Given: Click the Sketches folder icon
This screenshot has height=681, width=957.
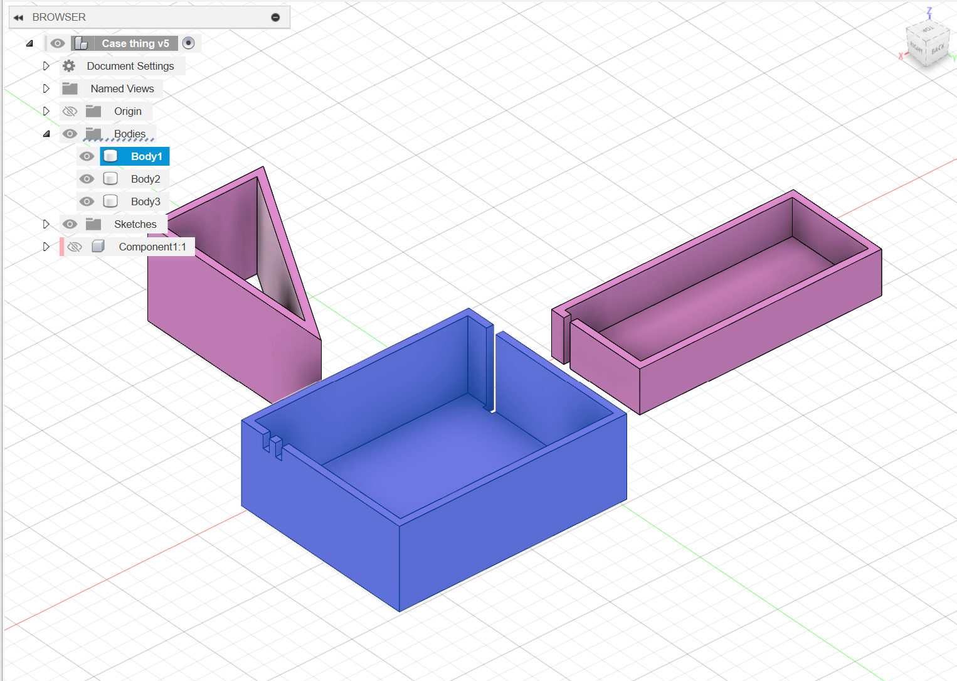Looking at the screenshot, I should pos(93,224).
